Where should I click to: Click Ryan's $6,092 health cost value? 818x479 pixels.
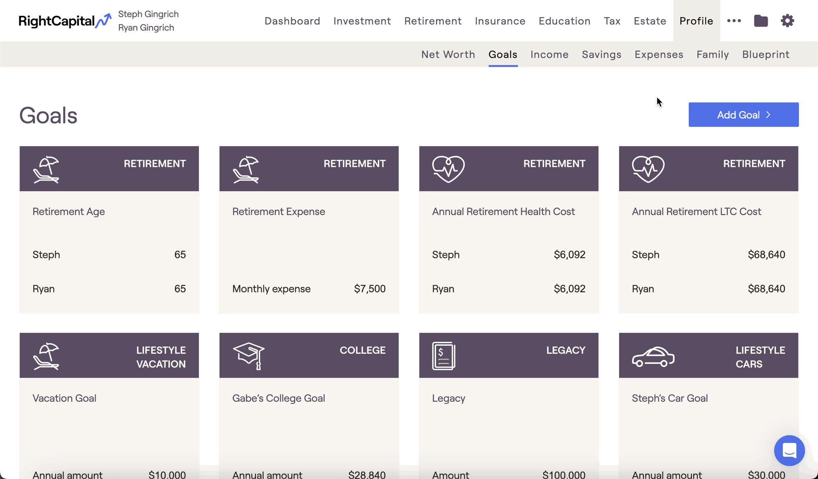click(569, 289)
